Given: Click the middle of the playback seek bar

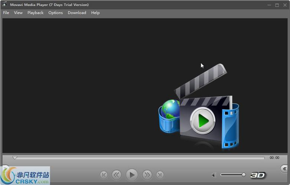Looking at the screenshot, I should (x=139, y=158).
